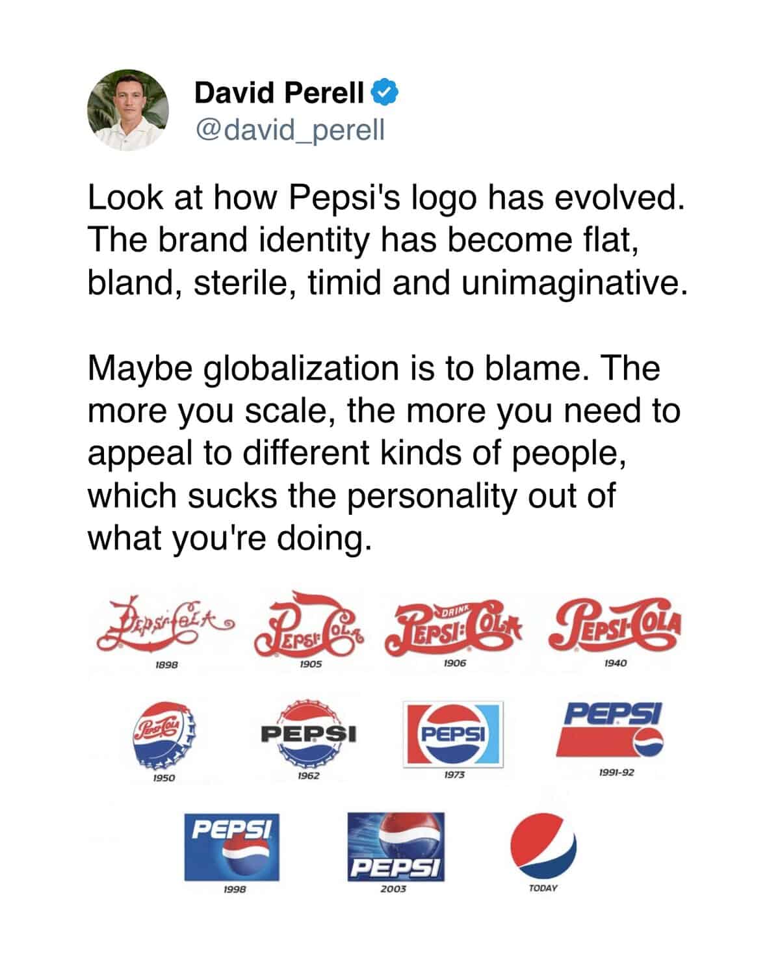This screenshot has width=780, height=975.
Task: Select the 1973 boxed Pepsi logo
Action: [x=454, y=734]
